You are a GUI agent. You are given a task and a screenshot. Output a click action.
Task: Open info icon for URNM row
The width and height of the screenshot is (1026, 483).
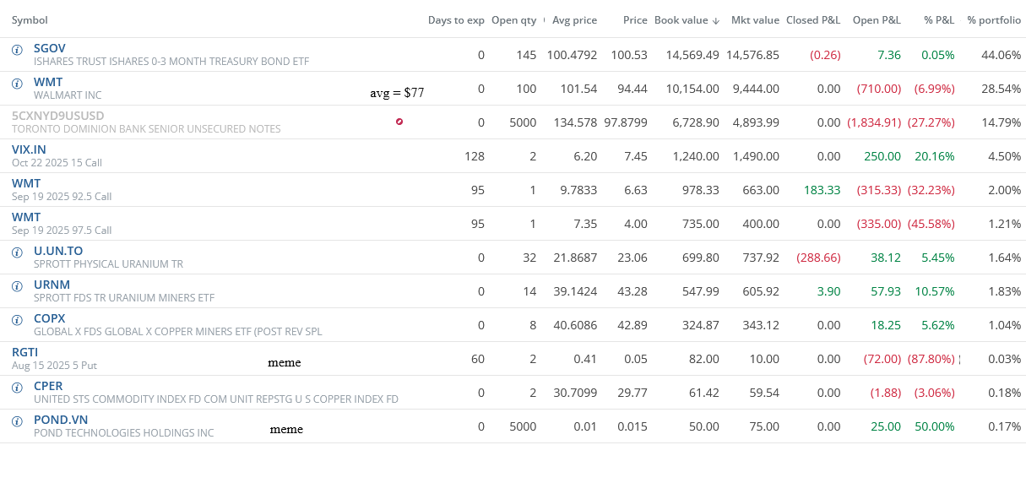click(x=17, y=286)
